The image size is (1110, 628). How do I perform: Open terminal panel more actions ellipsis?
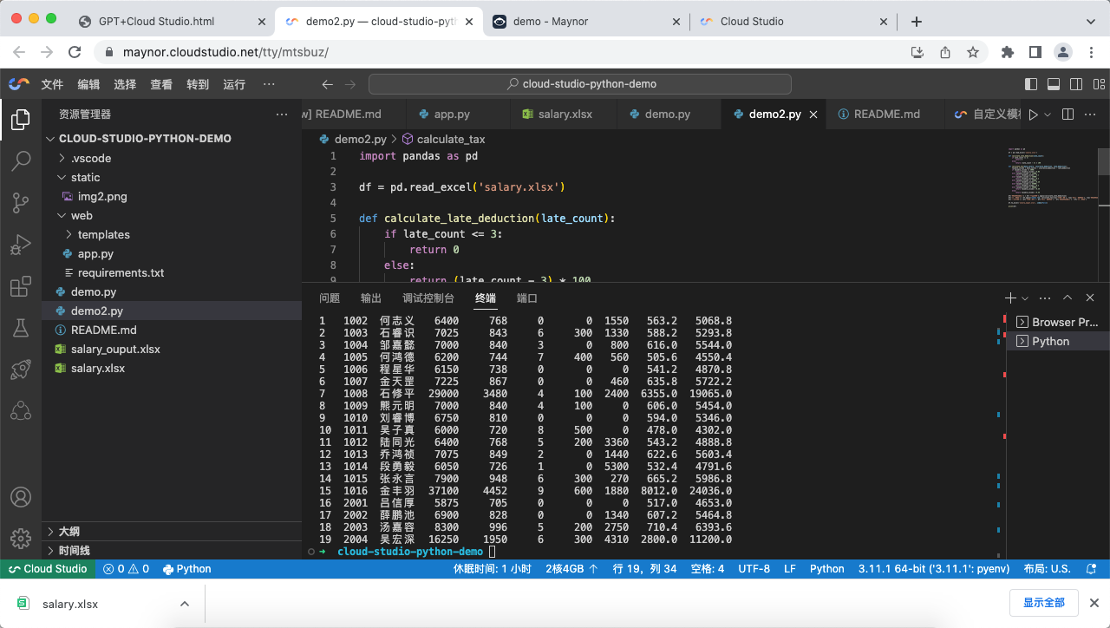(1045, 298)
